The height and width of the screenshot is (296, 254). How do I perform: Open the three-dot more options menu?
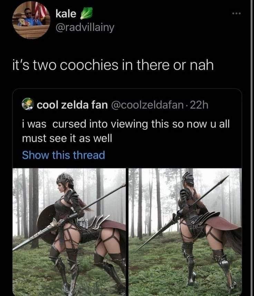pos(236,13)
